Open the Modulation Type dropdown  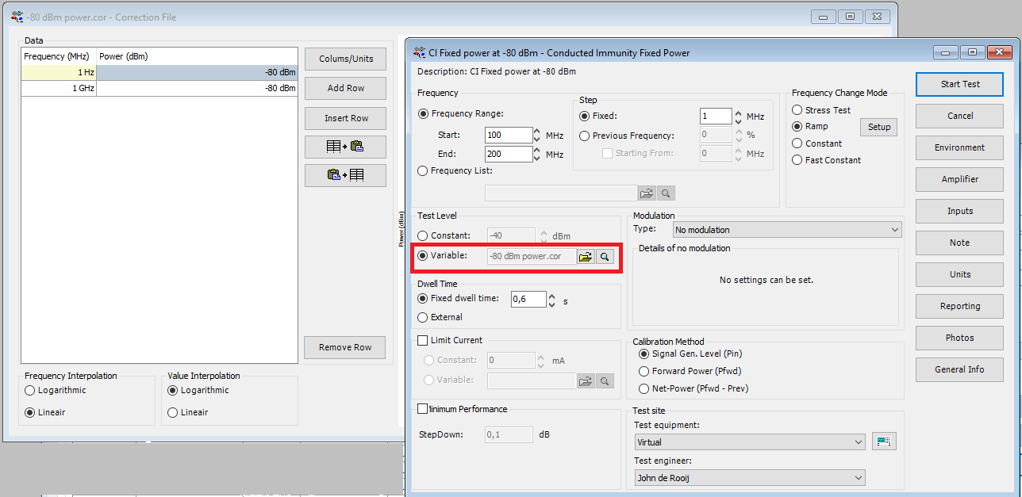click(x=787, y=230)
